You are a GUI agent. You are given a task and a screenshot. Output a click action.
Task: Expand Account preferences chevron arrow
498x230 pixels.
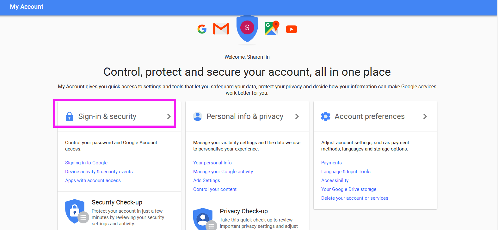coord(425,116)
